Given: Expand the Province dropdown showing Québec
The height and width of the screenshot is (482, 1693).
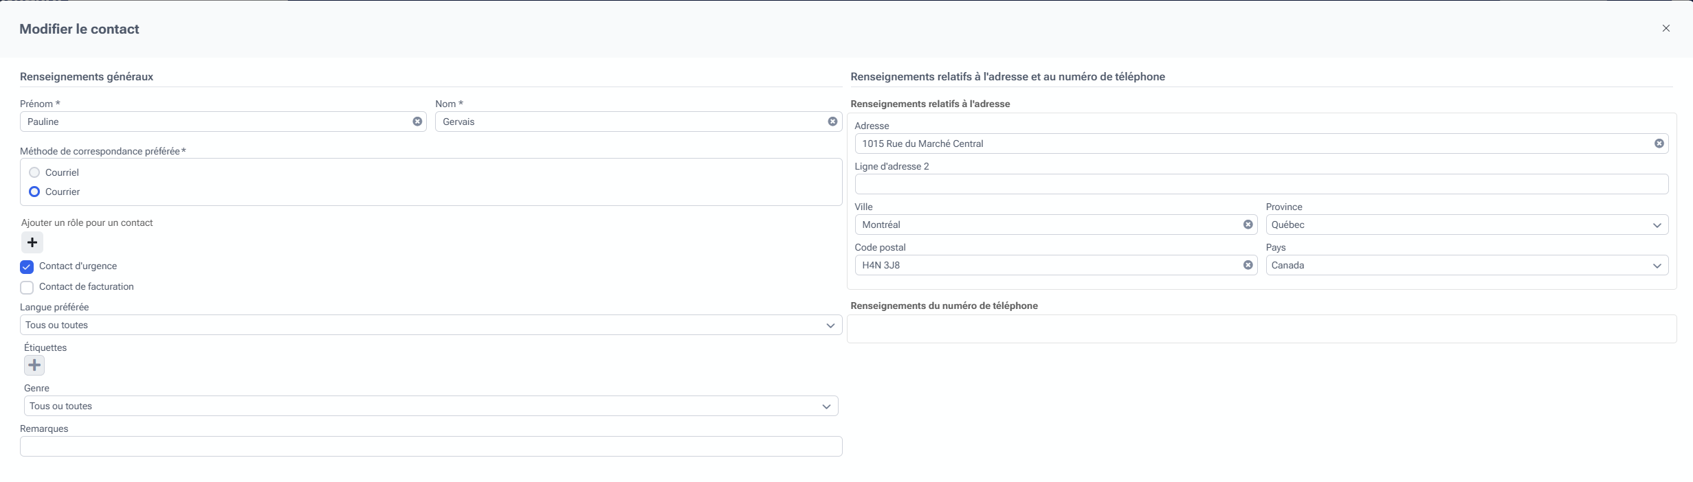Looking at the screenshot, I should click(x=1466, y=225).
